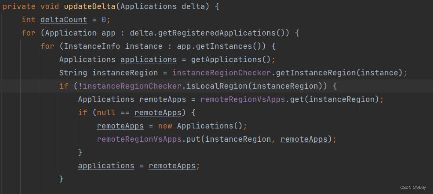Click the 'int' type keyword
This screenshot has width=433, height=194.
(x=28, y=20)
